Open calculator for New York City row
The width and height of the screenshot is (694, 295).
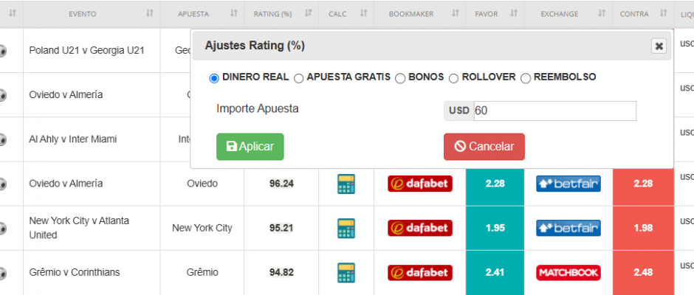346,228
